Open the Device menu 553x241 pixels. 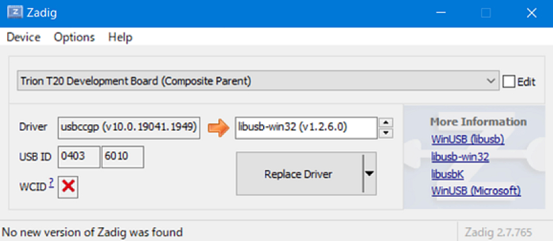tap(23, 37)
